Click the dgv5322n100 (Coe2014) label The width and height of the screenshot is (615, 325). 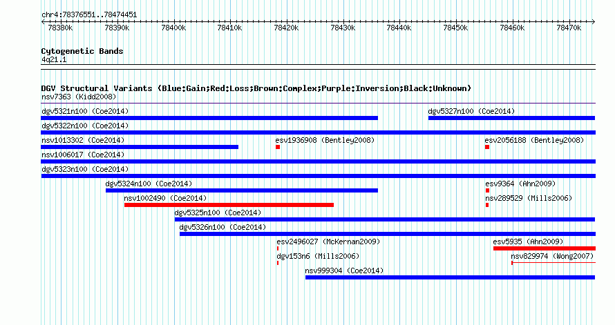click(85, 126)
